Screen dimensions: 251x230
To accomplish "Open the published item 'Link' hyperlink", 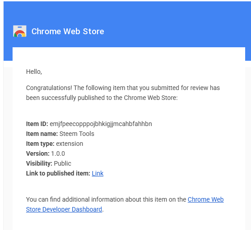I will (97, 173).
